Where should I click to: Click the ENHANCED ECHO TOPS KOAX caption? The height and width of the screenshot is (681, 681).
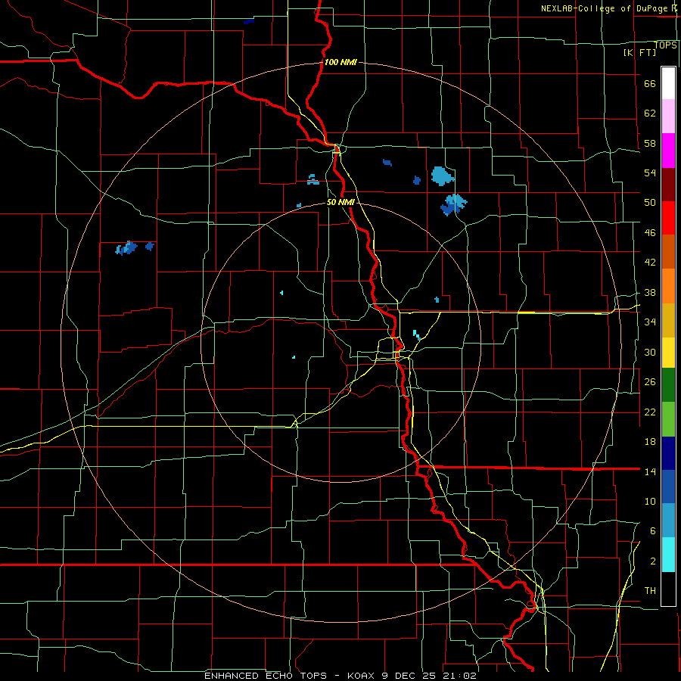340,676
